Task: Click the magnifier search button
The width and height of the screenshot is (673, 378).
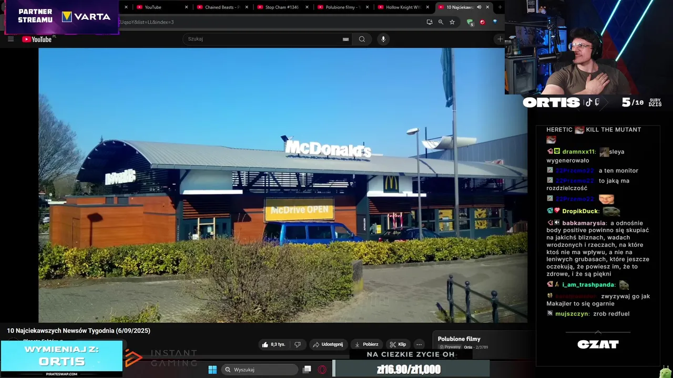Action: pos(362,39)
